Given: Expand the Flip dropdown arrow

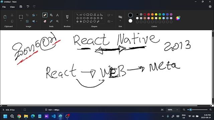Looking at the screenshot, I should 36,21.
